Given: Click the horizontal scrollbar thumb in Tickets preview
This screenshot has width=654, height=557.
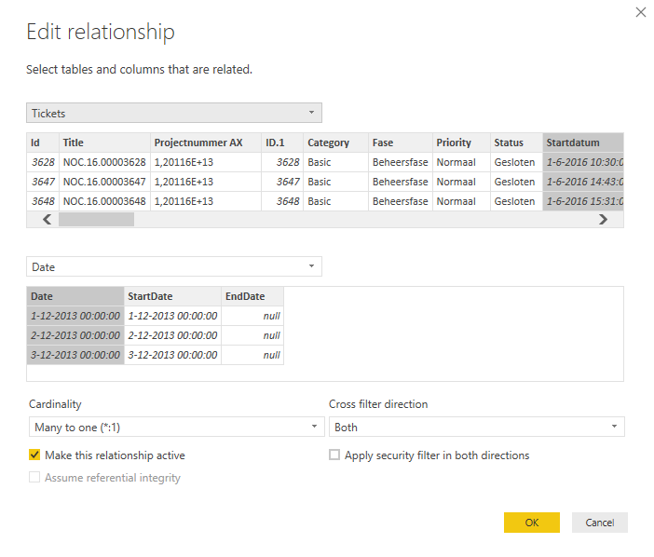Looking at the screenshot, I should pyautogui.click(x=96, y=219).
